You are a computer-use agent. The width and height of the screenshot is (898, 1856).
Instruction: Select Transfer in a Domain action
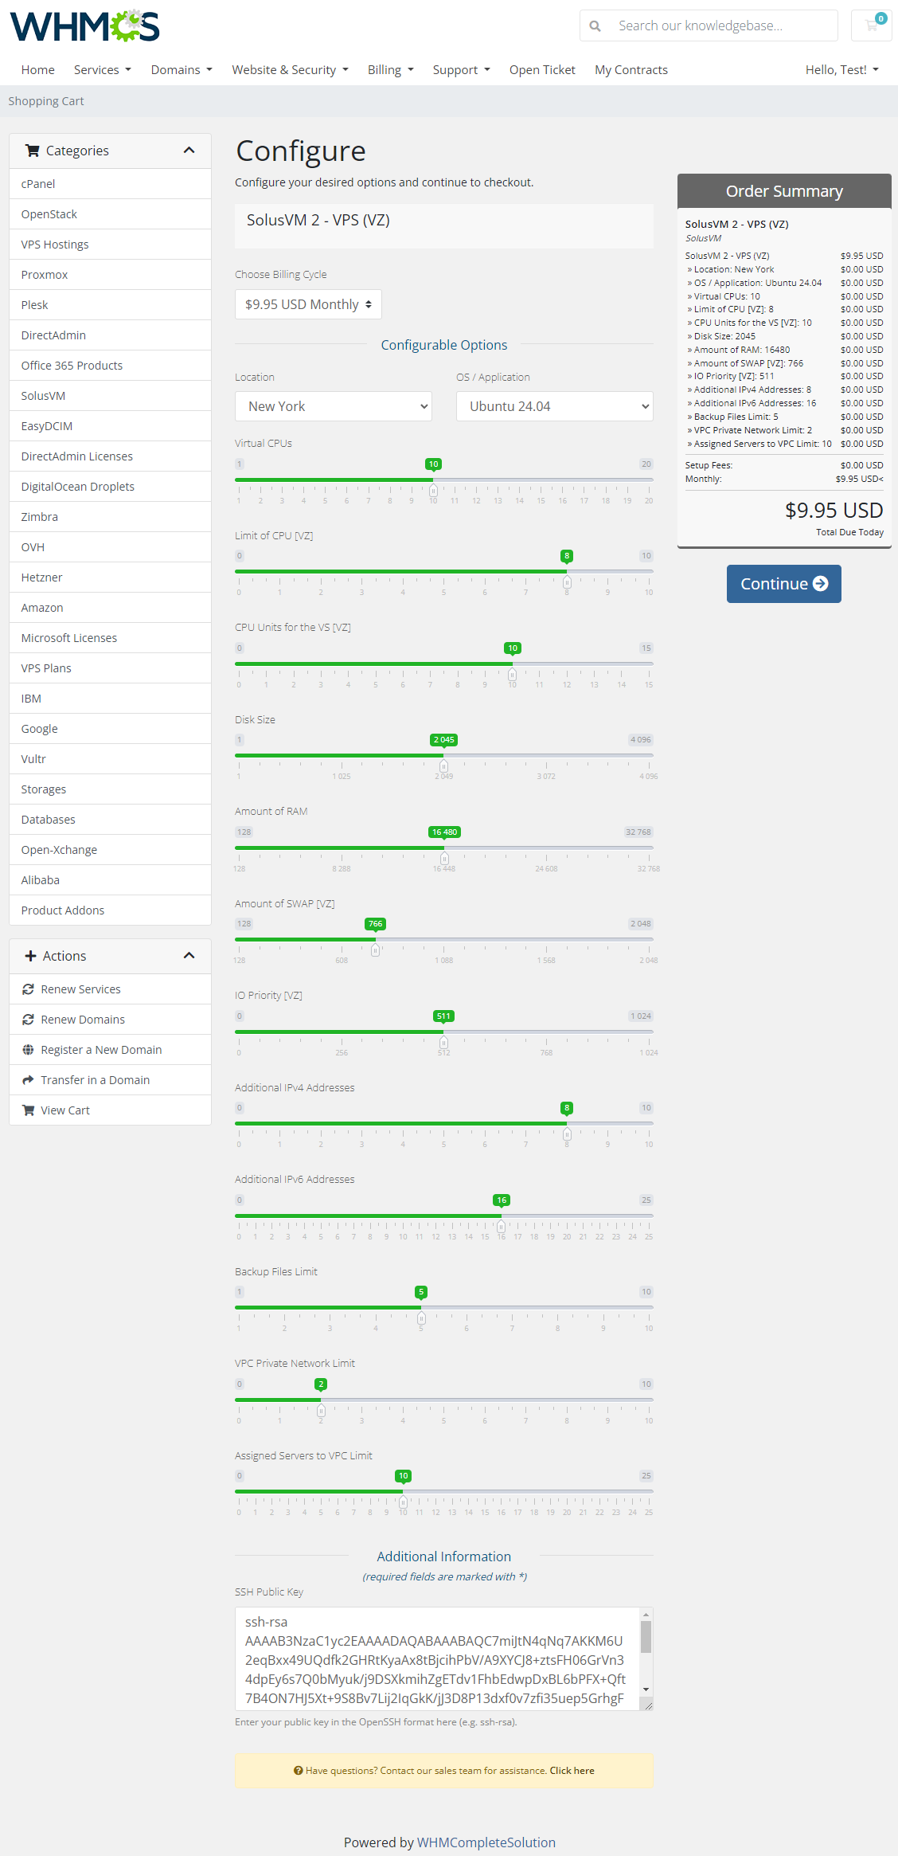point(95,1080)
